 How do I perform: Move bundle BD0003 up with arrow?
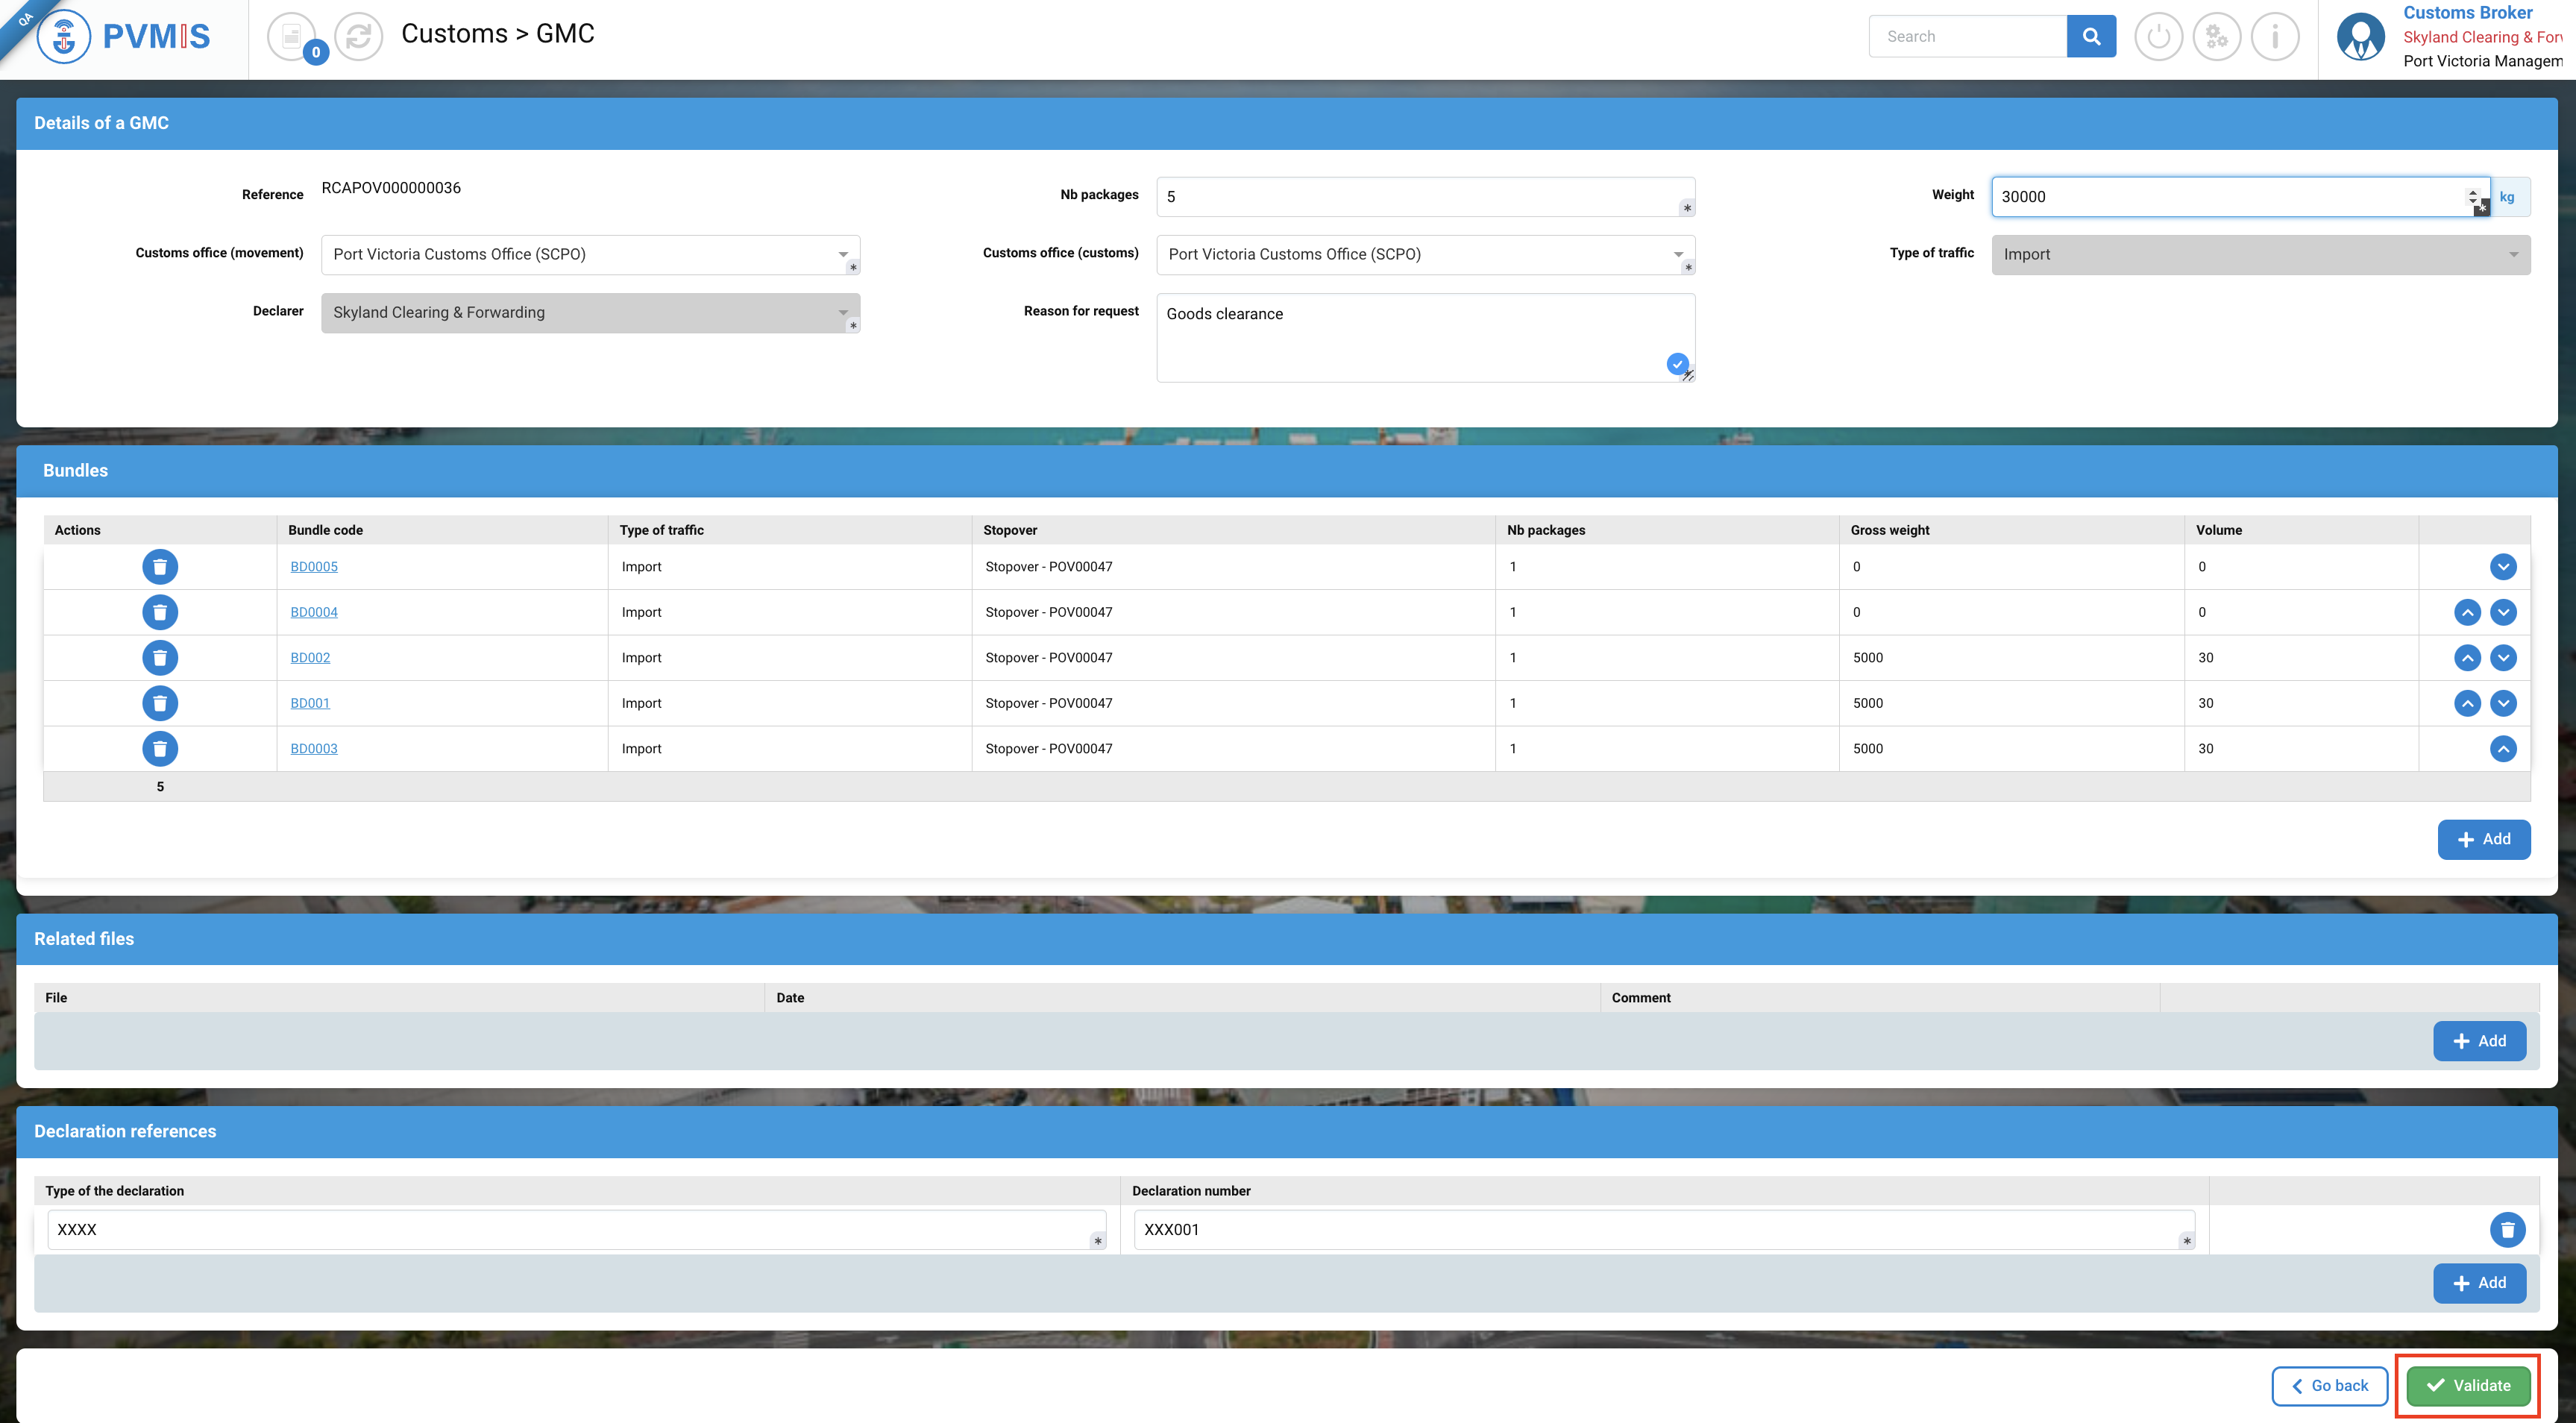[2503, 748]
